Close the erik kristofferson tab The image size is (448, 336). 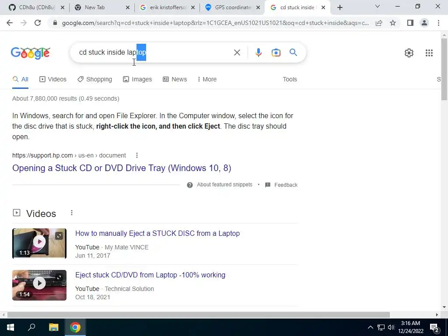click(193, 8)
